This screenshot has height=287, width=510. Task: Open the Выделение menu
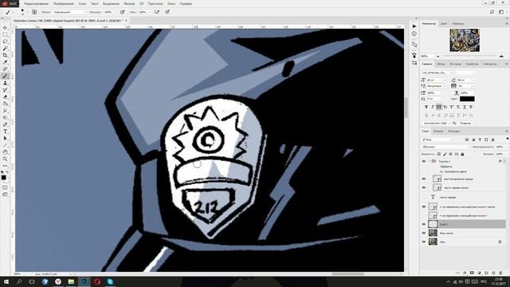(x=111, y=3)
